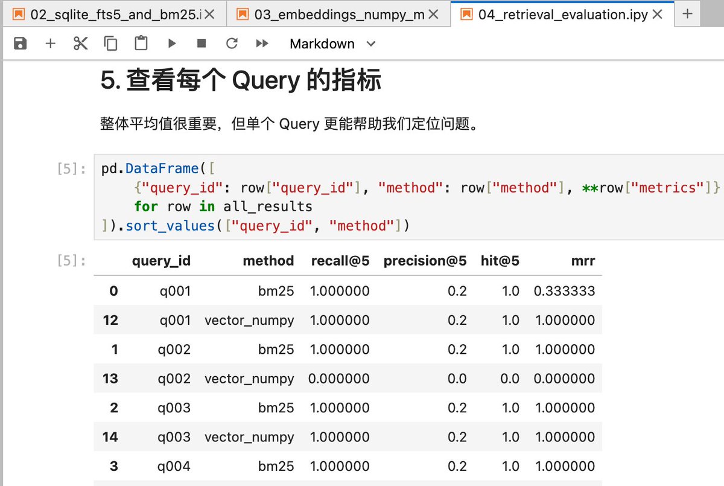
Task: Click the q004 query_id cell
Action: pos(175,466)
